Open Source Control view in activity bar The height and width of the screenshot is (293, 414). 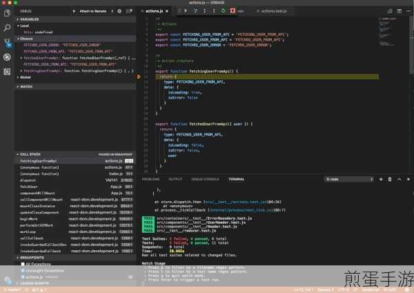pyautogui.click(x=7, y=42)
